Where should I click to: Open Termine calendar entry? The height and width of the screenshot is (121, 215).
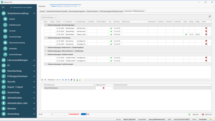click(x=12, y=31)
